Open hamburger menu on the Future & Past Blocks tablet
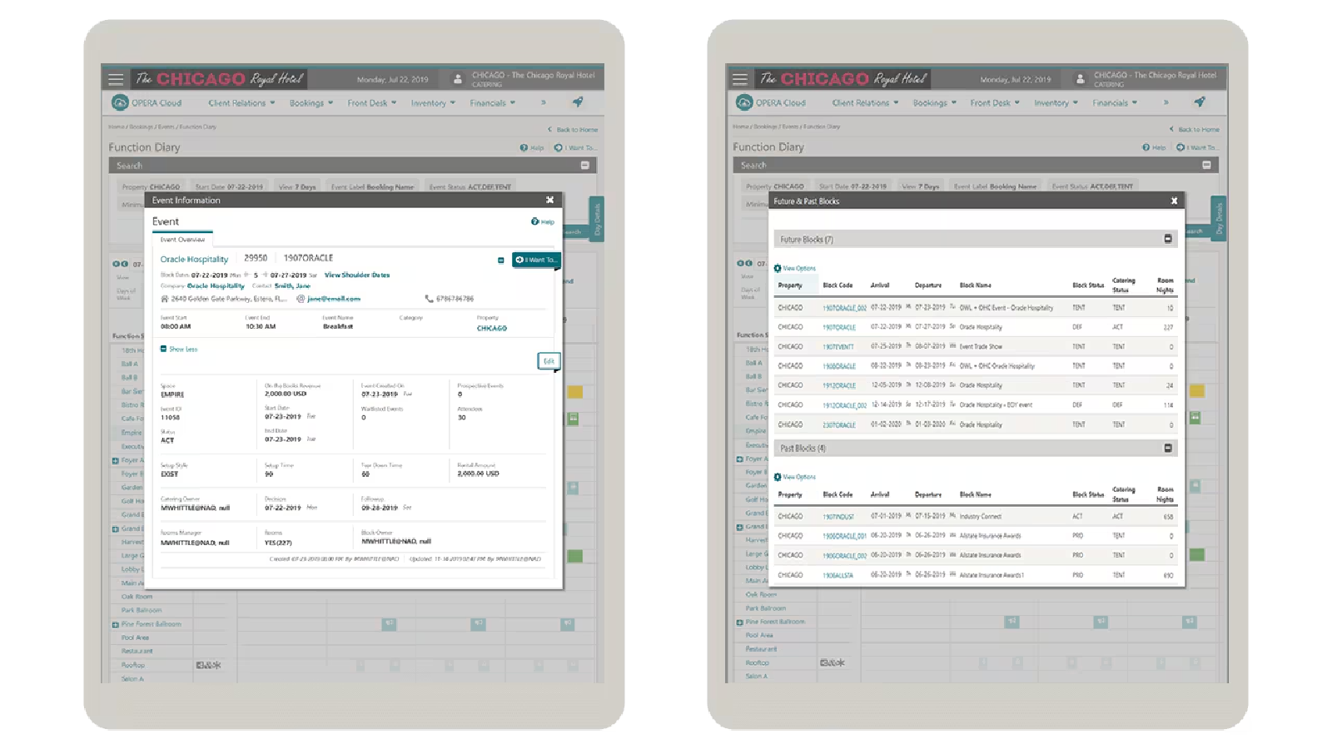 [739, 79]
